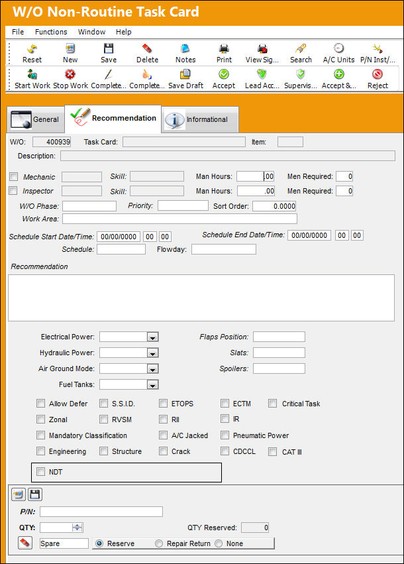Screen dimensions: 404x564
Task: Check Mandatory Classification checkbox
Action: [x=40, y=435]
